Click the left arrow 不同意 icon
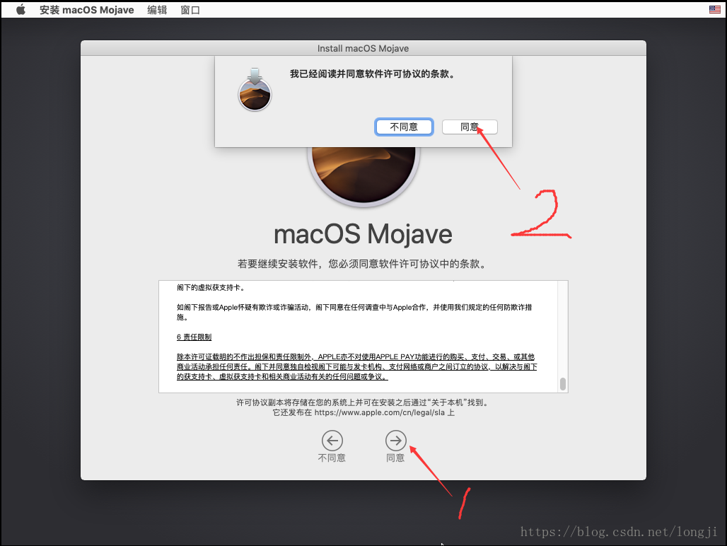 [332, 441]
